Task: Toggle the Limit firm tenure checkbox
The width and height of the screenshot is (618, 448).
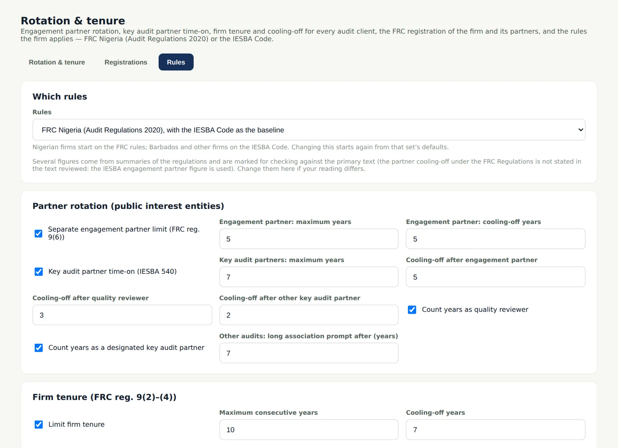Action: point(39,424)
